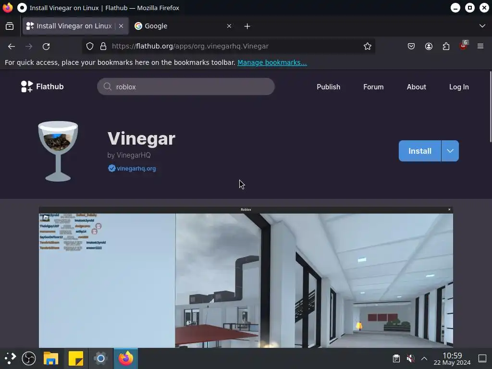Close the Google tab
This screenshot has width=492, height=369.
229,26
